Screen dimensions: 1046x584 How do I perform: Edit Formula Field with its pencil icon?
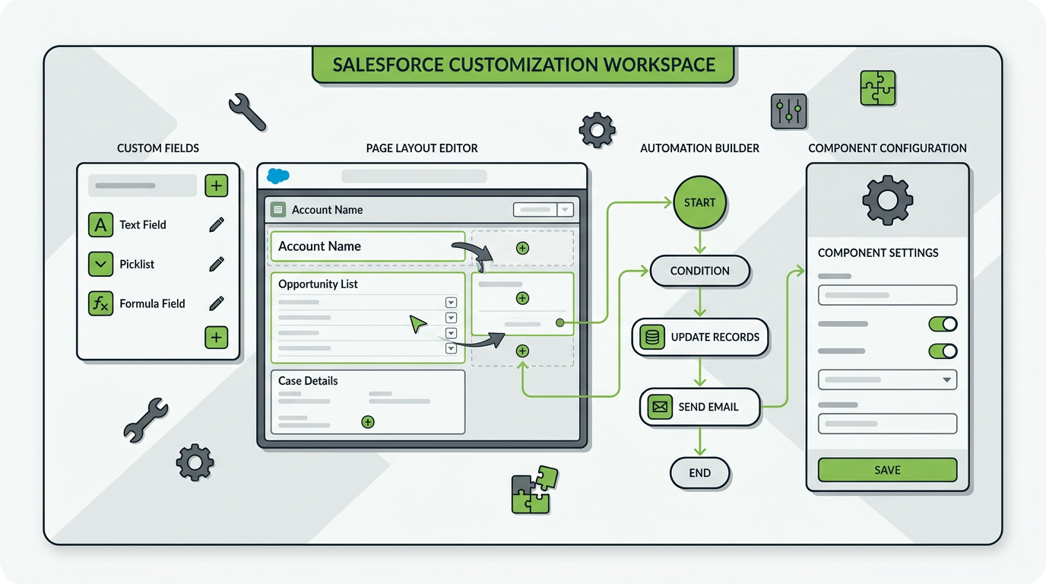pos(217,303)
